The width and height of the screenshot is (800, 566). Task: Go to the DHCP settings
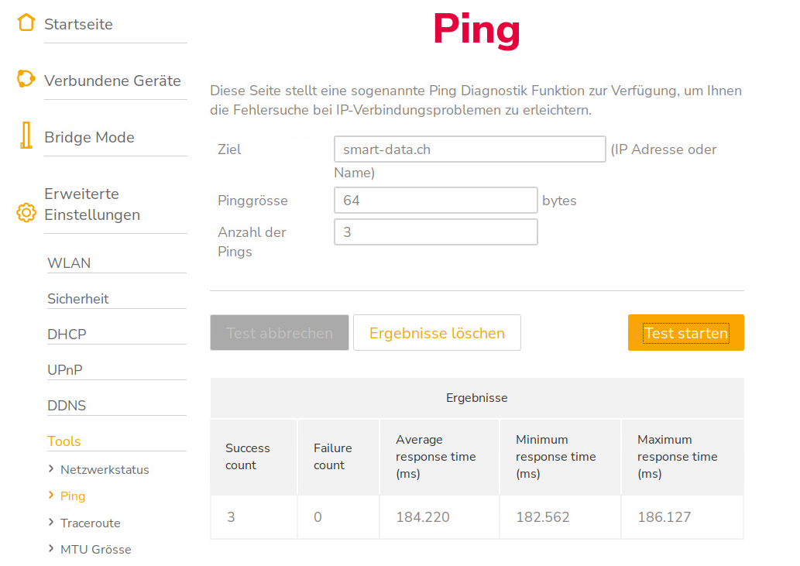67,334
